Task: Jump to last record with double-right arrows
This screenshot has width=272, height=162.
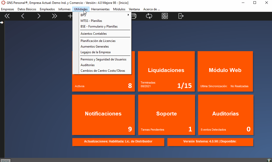Action: click(55, 16)
